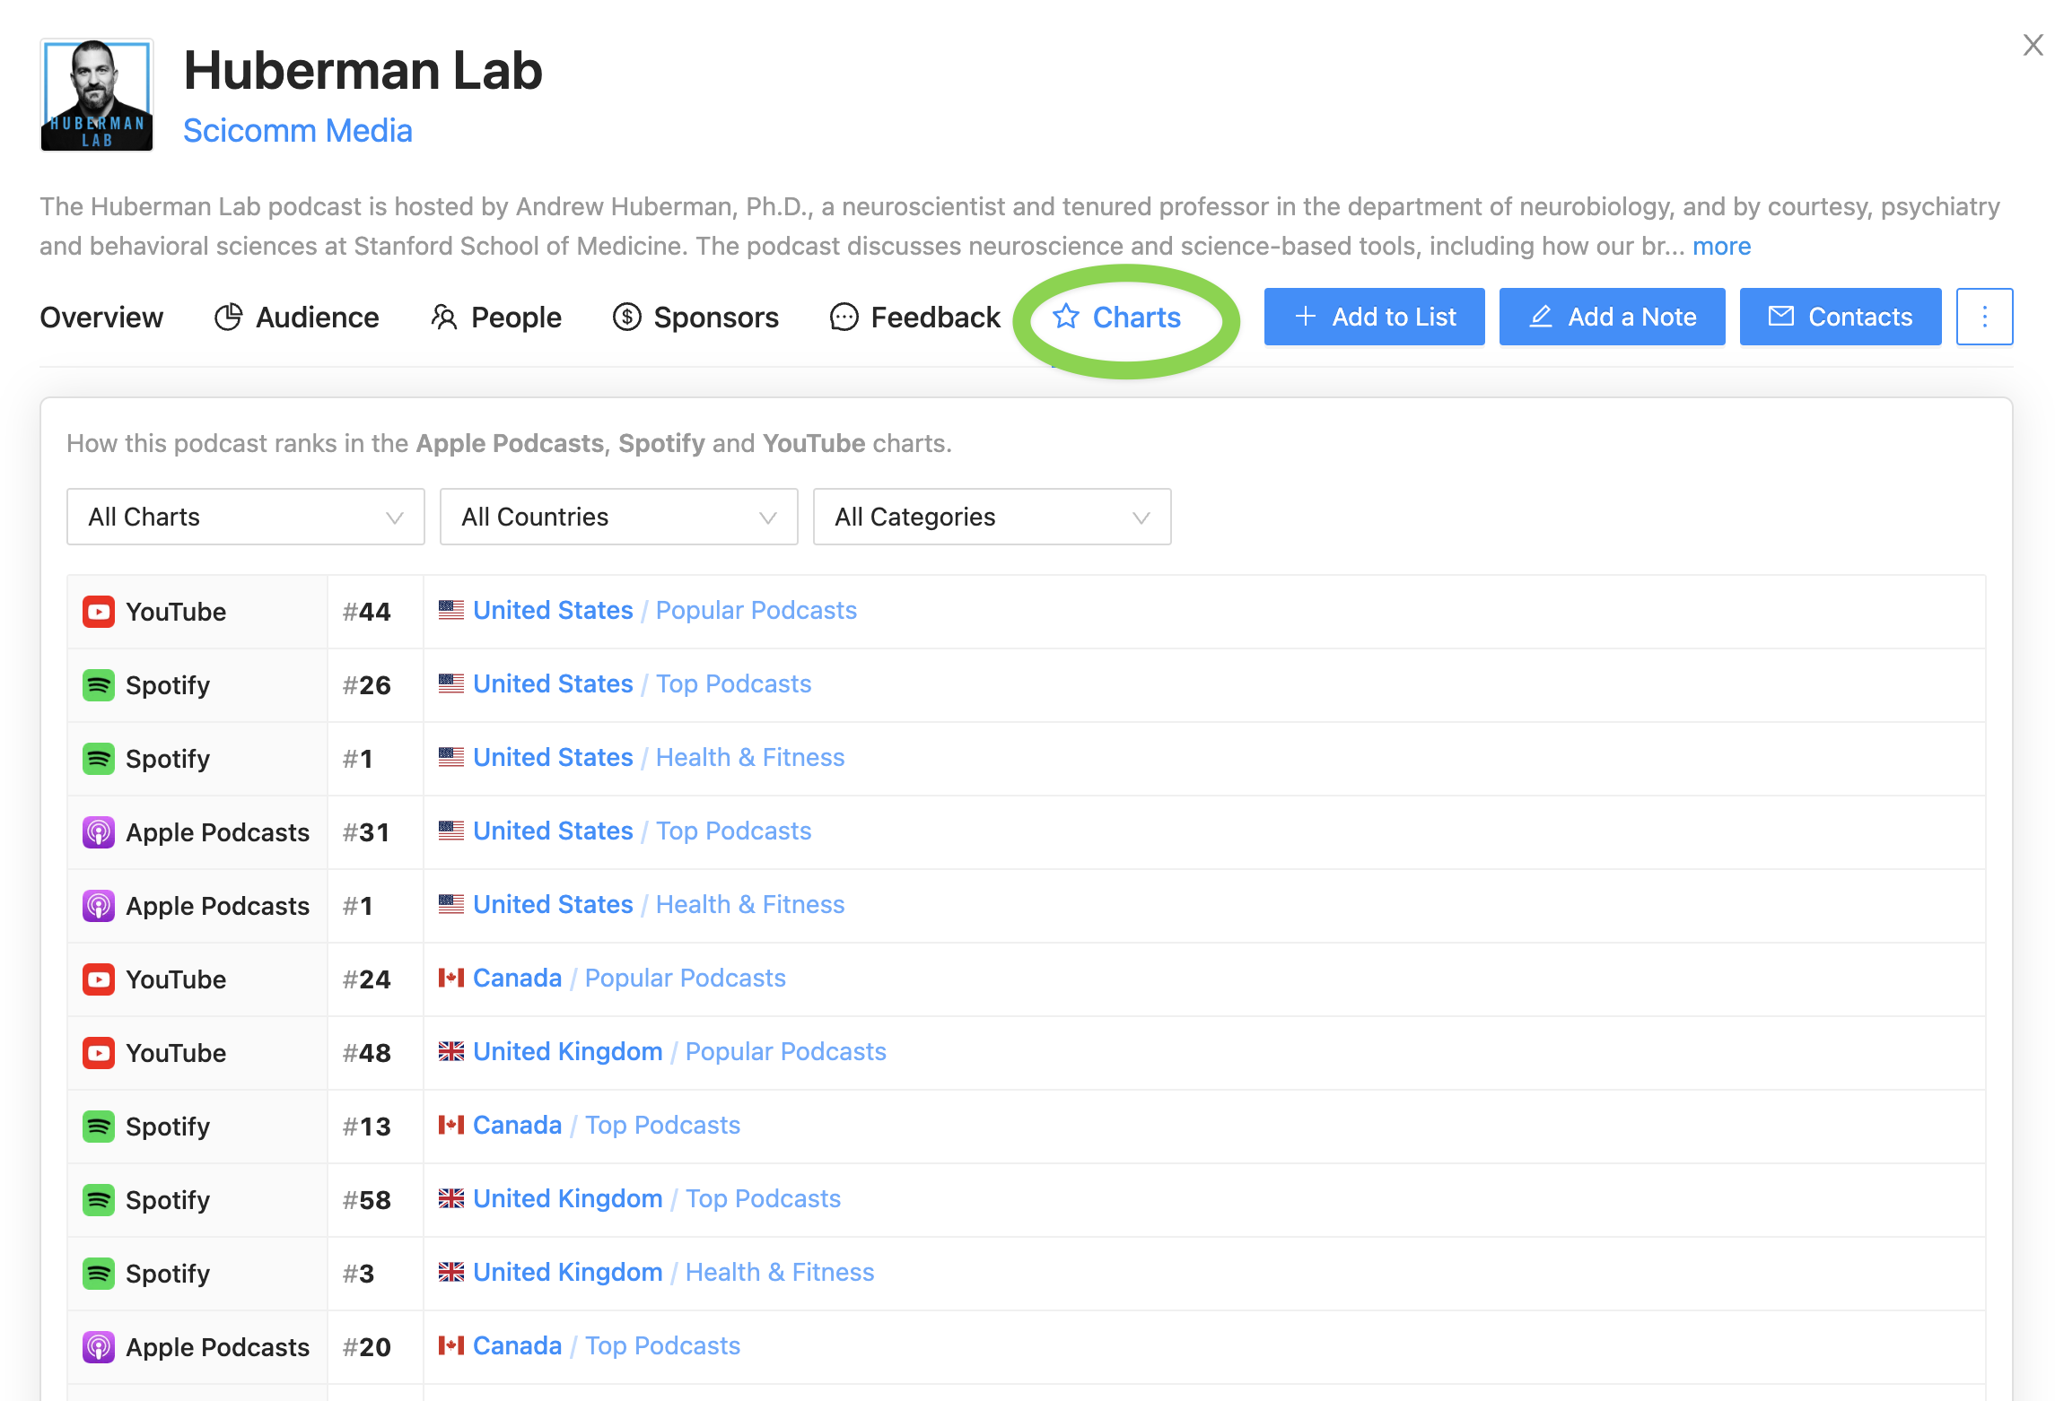The width and height of the screenshot is (2055, 1401).
Task: Click the Spotify icon in the #58 row
Action: [99, 1200]
